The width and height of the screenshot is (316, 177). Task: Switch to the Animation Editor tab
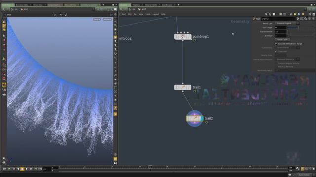click(x=22, y=5)
